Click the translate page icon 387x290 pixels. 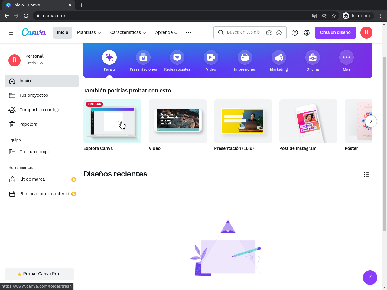click(314, 16)
